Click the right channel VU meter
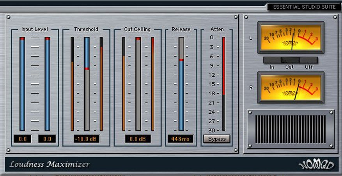Screen dimensions: 342x176 coord(291,88)
